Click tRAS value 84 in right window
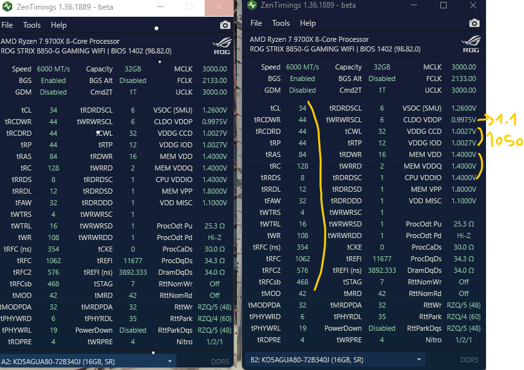This screenshot has height=370, width=524. point(303,154)
